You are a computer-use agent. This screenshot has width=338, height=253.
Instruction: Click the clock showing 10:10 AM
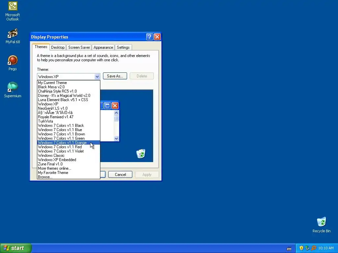(326, 248)
